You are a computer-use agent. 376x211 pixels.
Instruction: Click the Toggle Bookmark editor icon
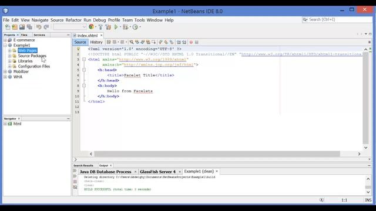point(172,42)
